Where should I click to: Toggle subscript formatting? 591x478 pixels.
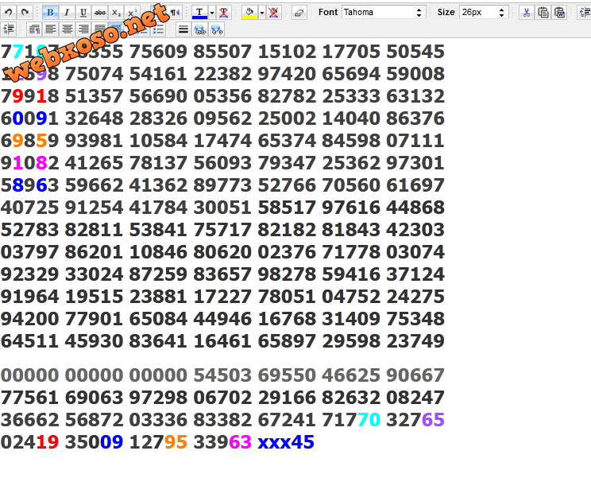point(117,13)
